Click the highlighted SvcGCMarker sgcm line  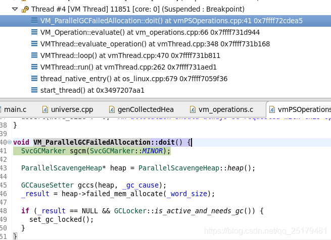(x=92, y=151)
